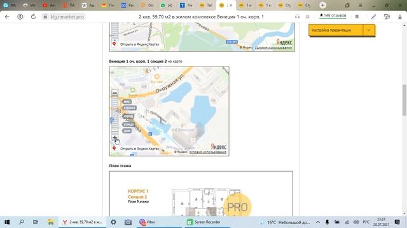Activate read-aloud headphones icon
The image size is (407, 228).
(x=297, y=17)
